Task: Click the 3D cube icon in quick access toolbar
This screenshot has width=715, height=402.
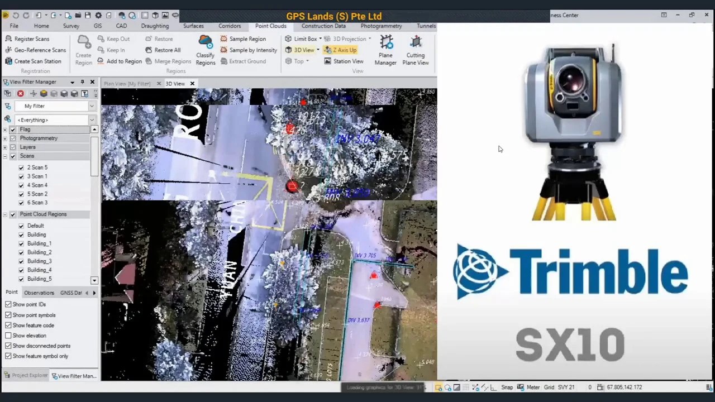Action: 155,16
